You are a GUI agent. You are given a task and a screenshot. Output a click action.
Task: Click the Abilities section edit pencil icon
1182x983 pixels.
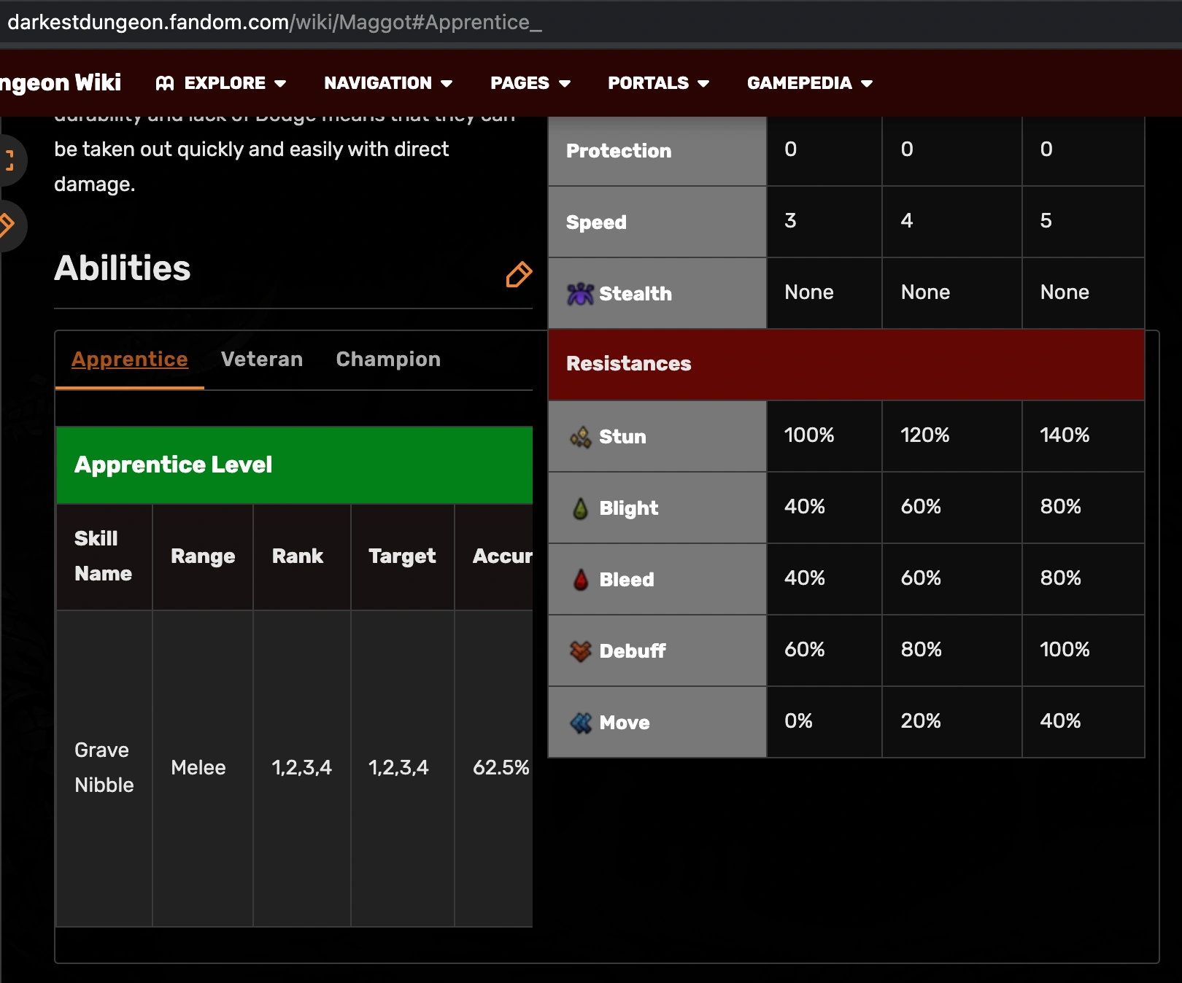(519, 275)
